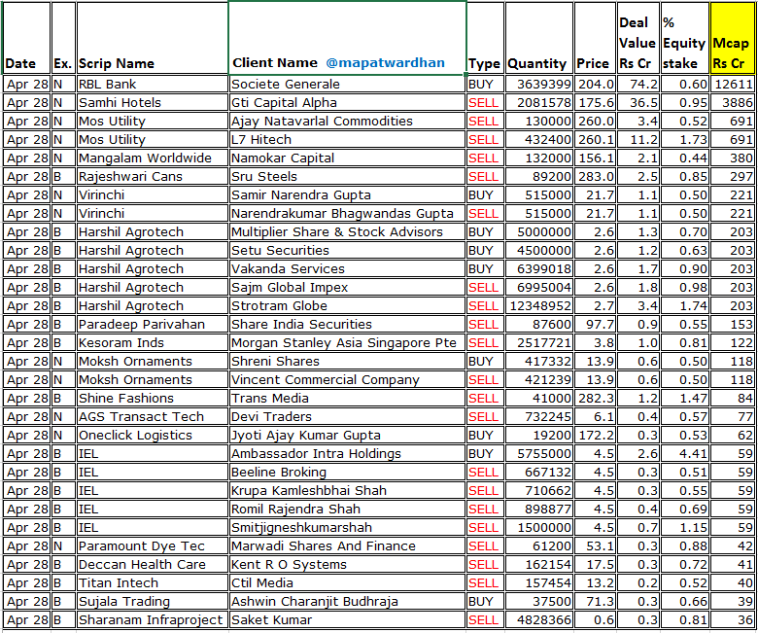Click the 'Strotram Globe' cell
The width and height of the screenshot is (758, 633).
(347, 305)
